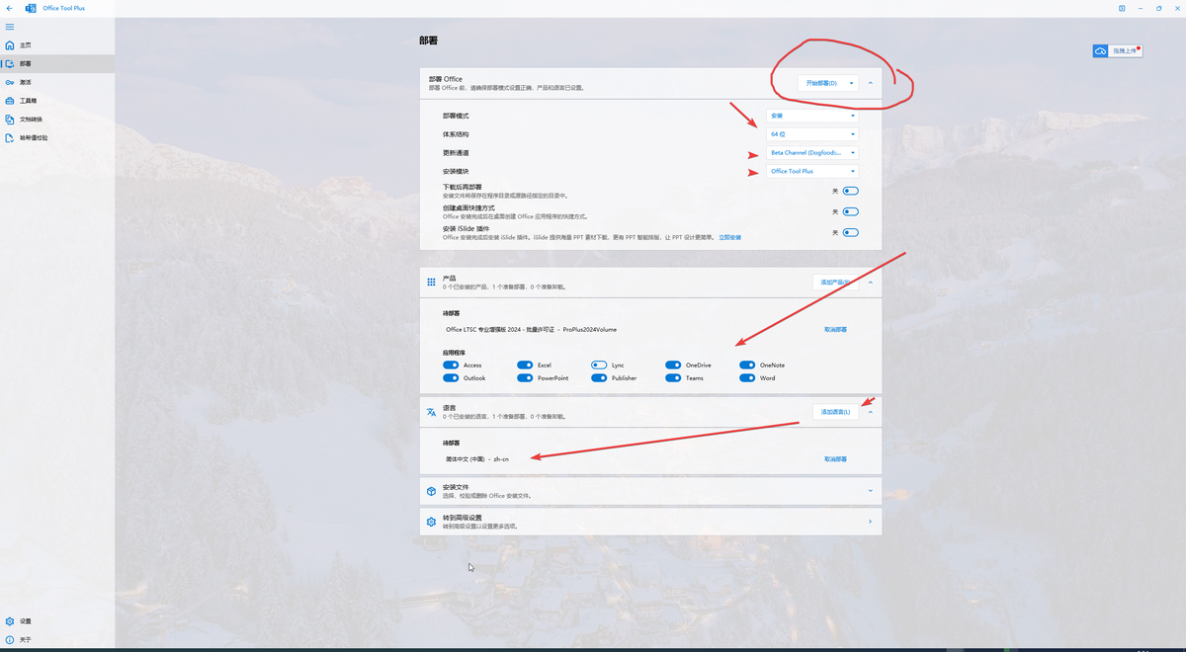Open the 转到高级设置 row
Viewport: 1186px width, 652px height.
point(650,522)
